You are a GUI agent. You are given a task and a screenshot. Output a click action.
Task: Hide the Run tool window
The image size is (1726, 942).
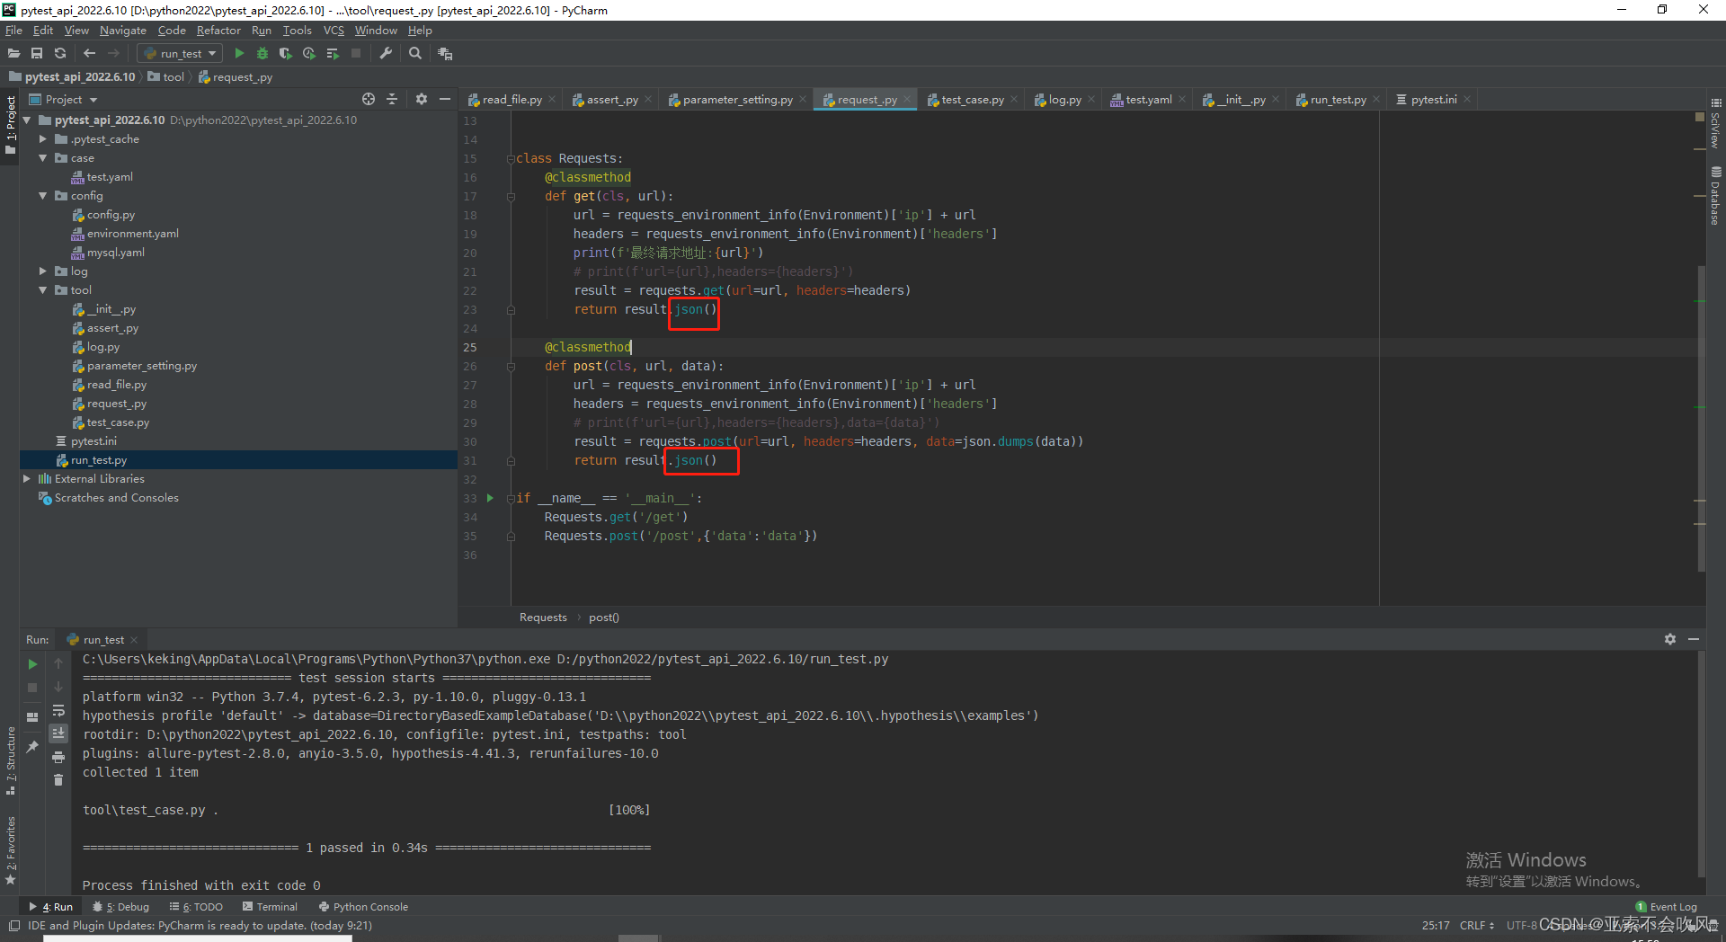click(1694, 639)
